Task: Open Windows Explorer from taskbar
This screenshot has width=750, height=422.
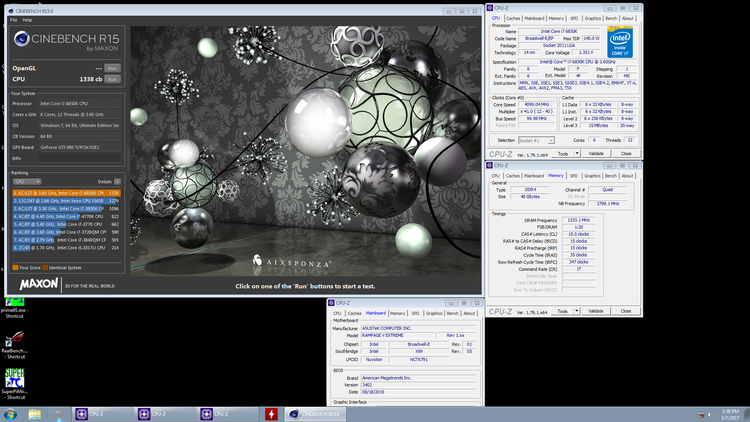Action: coord(34,414)
